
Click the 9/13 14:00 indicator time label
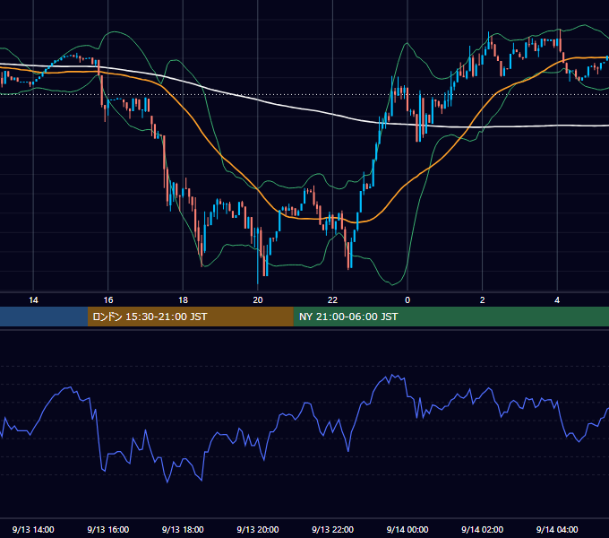click(33, 529)
